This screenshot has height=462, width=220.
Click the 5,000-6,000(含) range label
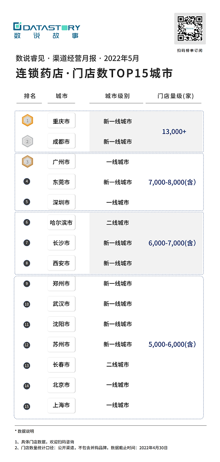[x=172, y=344]
